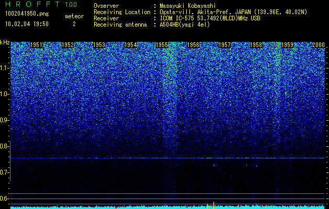Click the 1.1 frequency axis label
This screenshot has height=209, width=329.
point(5,68)
